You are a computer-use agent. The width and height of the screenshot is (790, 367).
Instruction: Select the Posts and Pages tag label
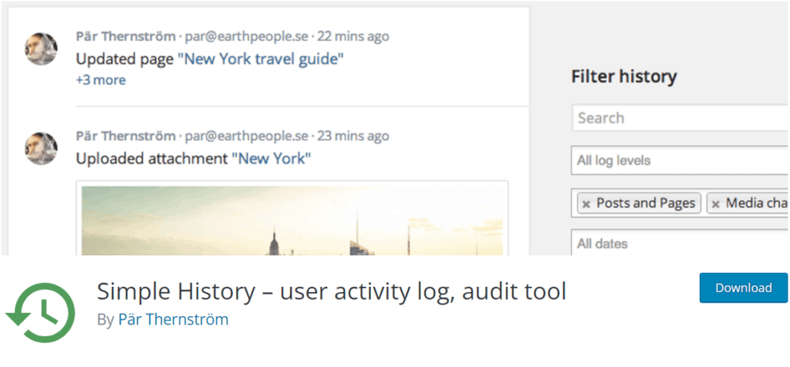pos(646,204)
